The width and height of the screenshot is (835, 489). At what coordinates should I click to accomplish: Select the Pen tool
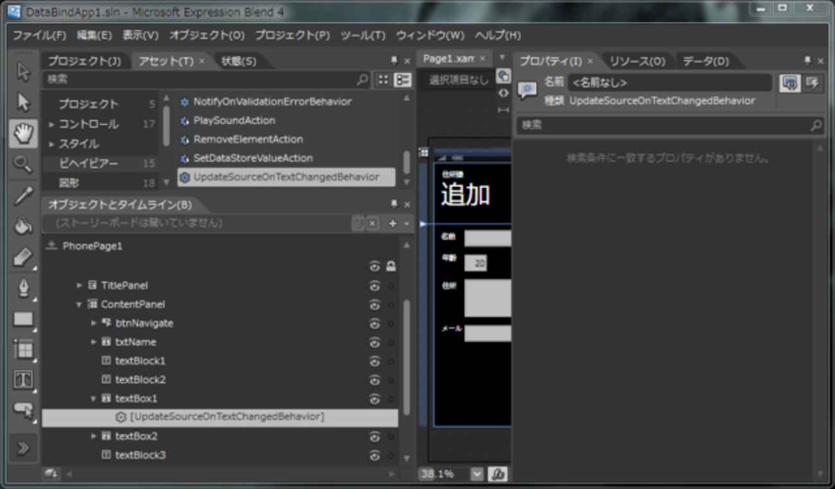23,288
